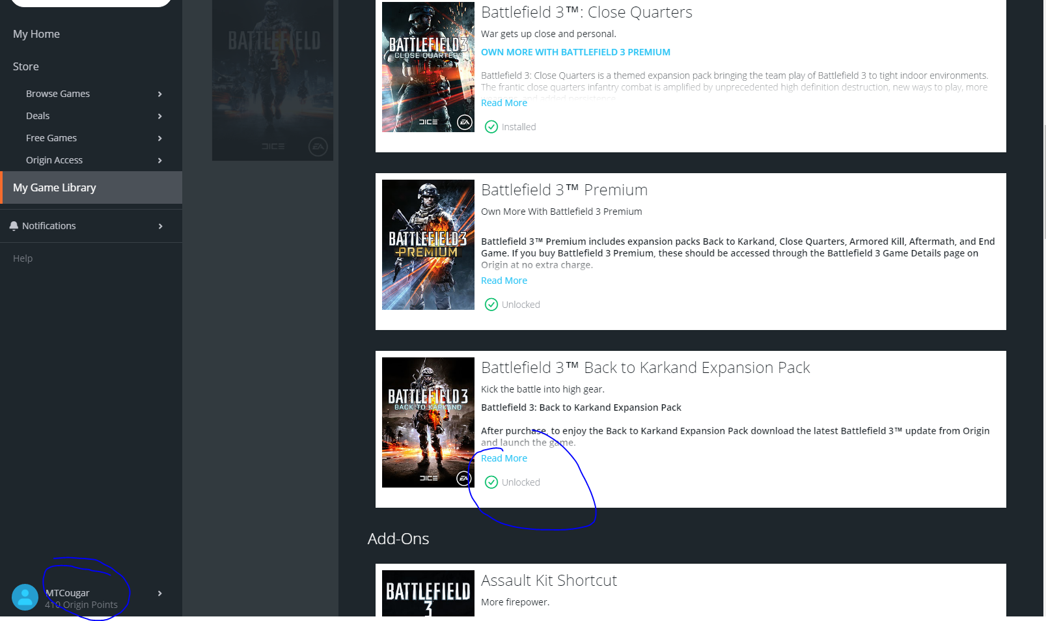Click MTCougar username
Screen dimensions: 1046x621
point(68,593)
